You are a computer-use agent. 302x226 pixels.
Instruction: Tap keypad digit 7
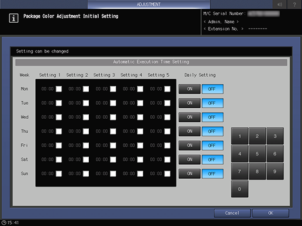(x=239, y=171)
